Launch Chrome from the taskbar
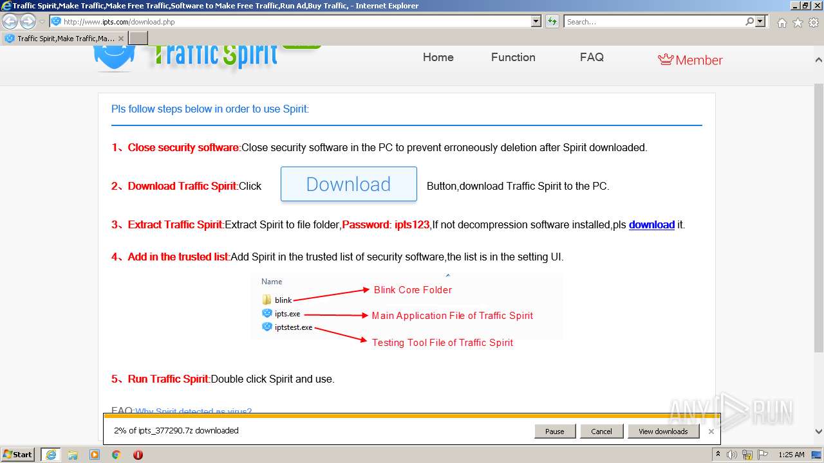Viewport: 824px width, 463px height. 117,455
